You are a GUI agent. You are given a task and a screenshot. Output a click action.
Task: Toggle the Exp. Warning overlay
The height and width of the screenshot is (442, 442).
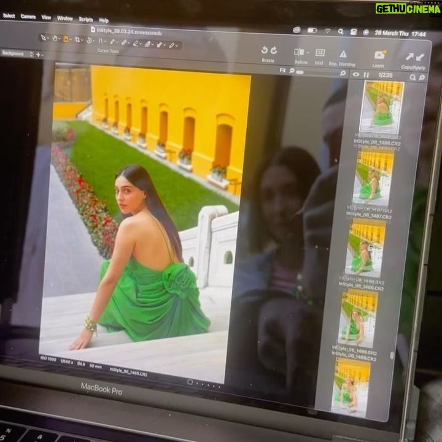click(x=343, y=54)
